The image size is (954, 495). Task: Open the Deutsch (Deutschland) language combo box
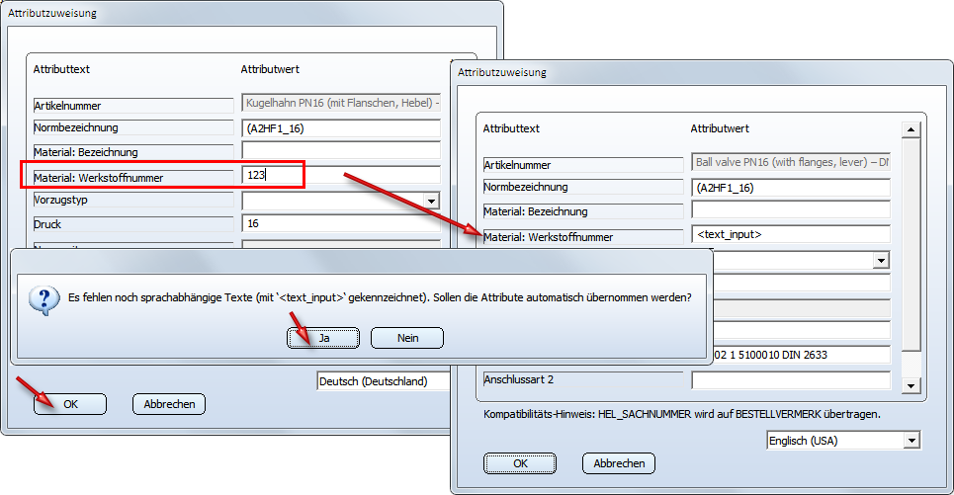pos(384,381)
